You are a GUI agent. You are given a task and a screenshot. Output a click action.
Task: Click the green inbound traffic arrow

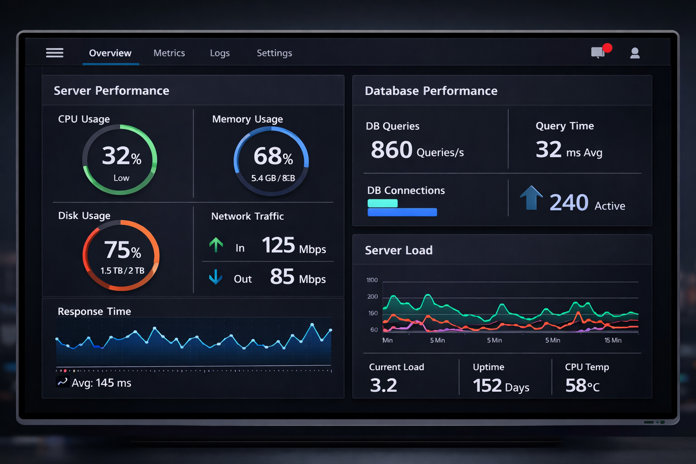tap(216, 245)
